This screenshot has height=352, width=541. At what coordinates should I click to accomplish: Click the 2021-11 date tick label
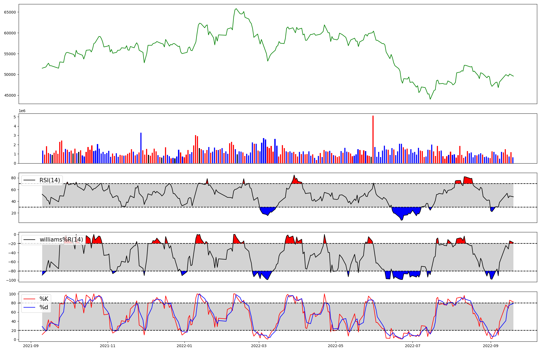coord(108,346)
